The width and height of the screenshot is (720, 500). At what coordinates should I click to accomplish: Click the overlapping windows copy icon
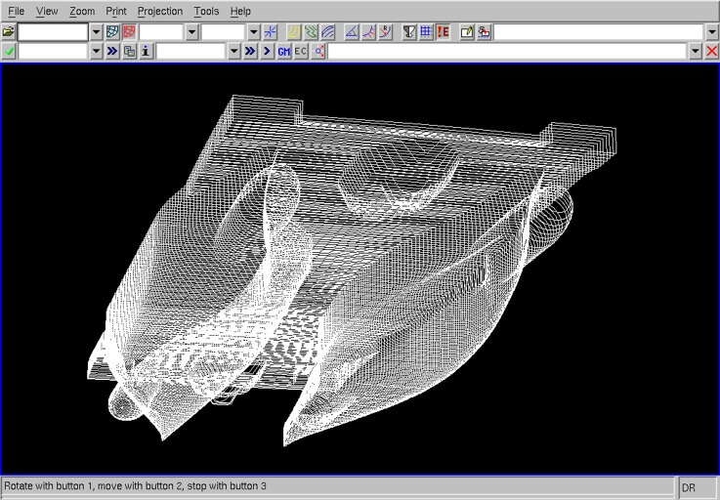point(130,51)
